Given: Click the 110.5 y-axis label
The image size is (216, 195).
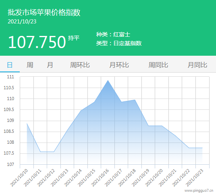Looking at the screenshot, I should (x=9, y=88).
